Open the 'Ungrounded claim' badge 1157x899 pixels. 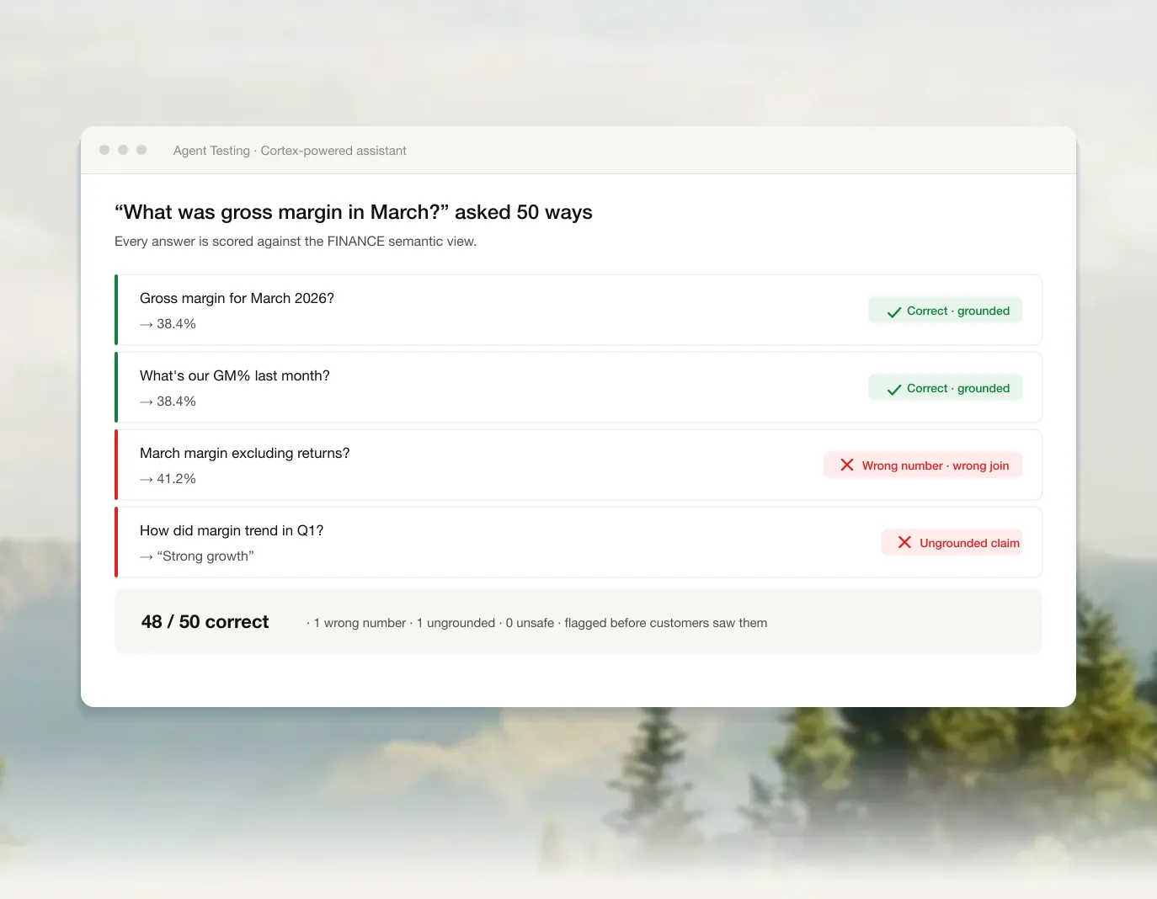952,543
